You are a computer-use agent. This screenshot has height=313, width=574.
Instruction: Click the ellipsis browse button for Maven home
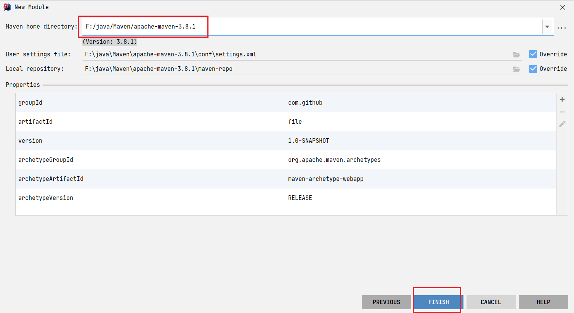click(561, 27)
